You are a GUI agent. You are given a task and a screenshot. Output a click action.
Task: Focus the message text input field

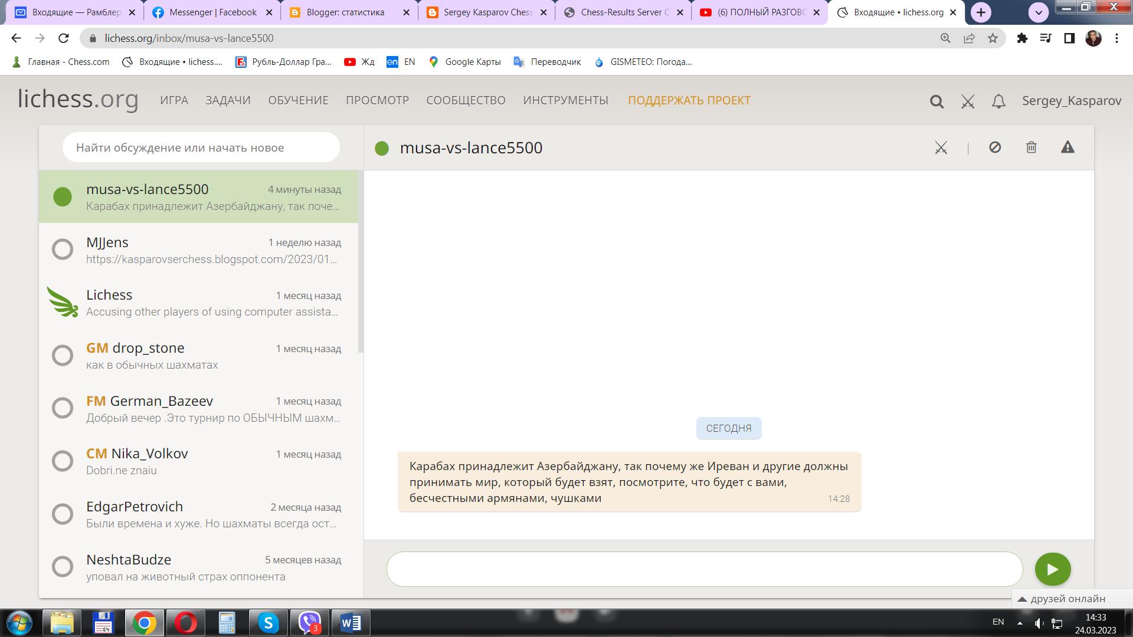(704, 569)
